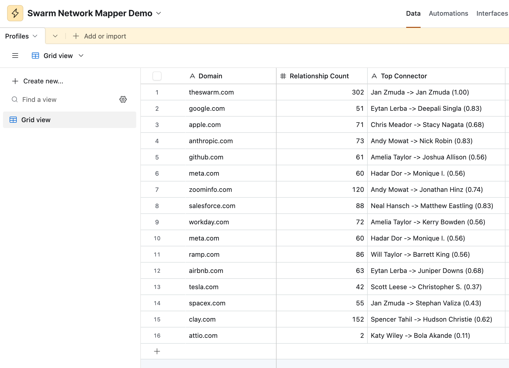Open view list settings gear

123,99
